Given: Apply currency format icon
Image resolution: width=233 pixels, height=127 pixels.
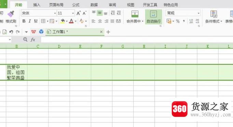Looking at the screenshot, I should click(x=169, y=21).
